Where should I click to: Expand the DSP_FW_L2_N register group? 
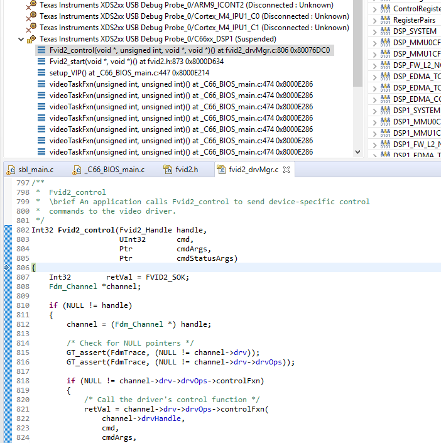pos(374,66)
